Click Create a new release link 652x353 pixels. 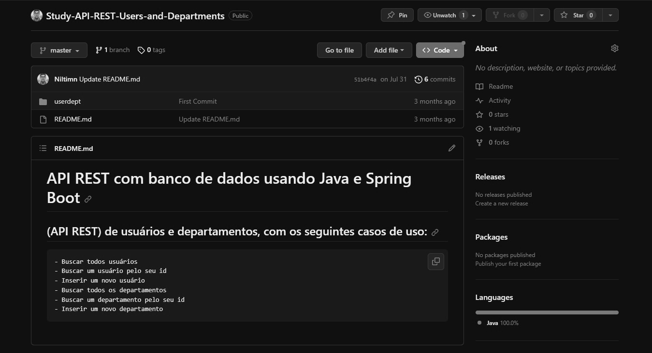click(501, 204)
